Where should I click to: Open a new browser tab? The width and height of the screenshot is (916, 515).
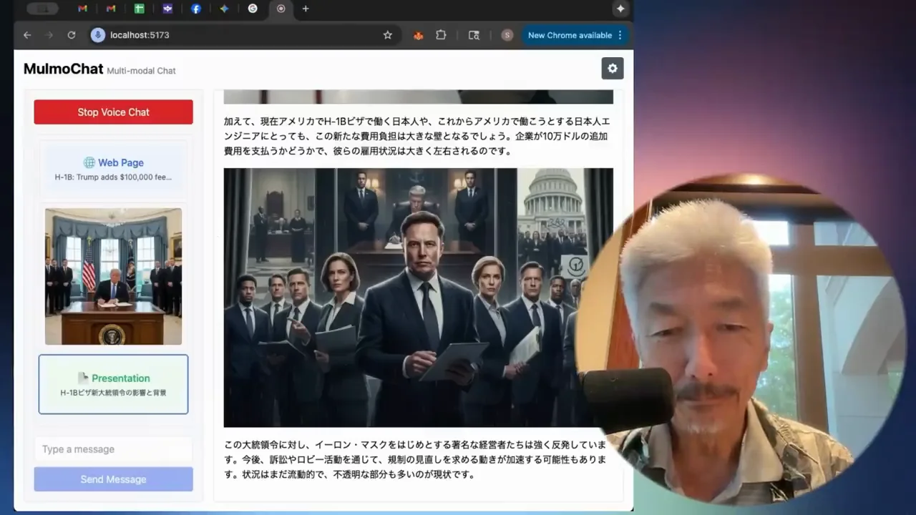click(306, 9)
